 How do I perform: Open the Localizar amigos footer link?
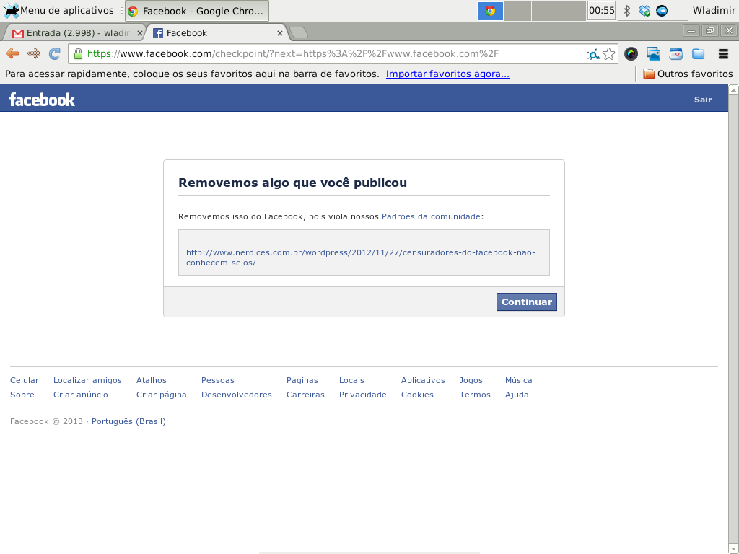coord(87,380)
